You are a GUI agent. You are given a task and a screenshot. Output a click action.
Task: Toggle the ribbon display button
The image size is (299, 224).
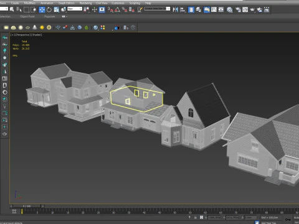(x=207, y=9)
